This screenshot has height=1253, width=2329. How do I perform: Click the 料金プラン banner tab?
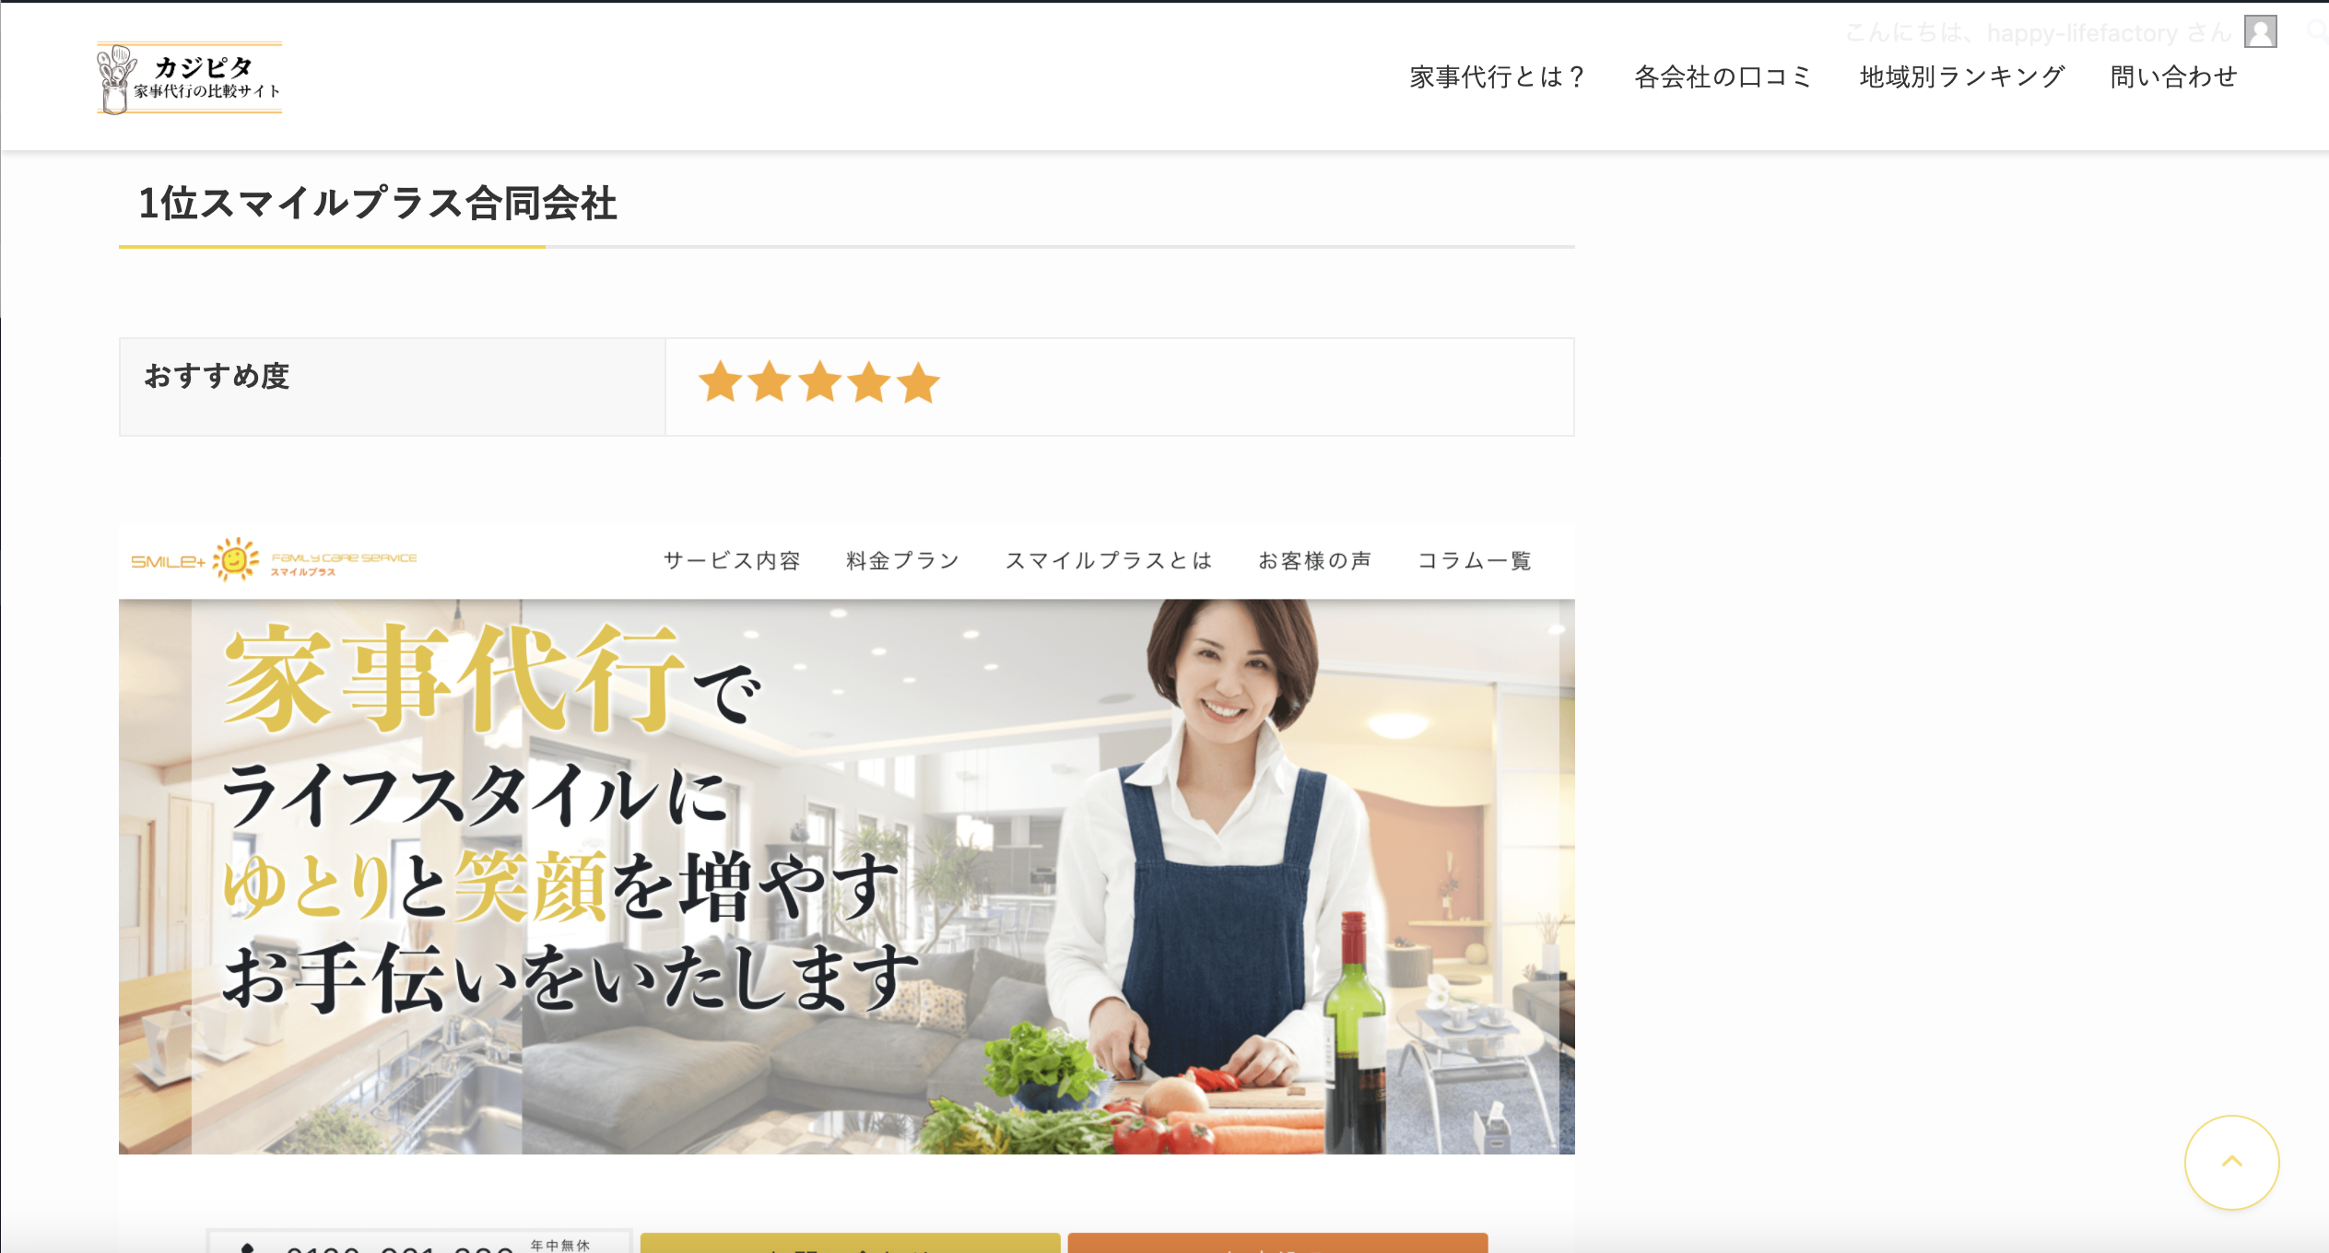903,560
